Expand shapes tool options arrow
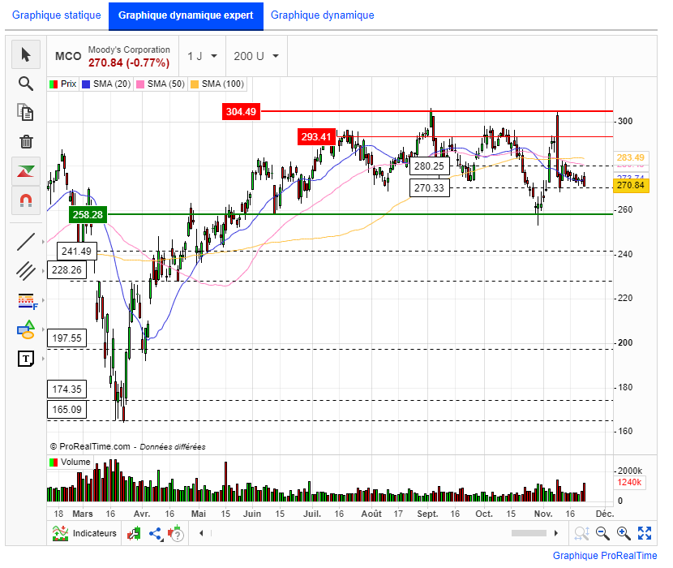The width and height of the screenshot is (673, 568). (x=43, y=329)
